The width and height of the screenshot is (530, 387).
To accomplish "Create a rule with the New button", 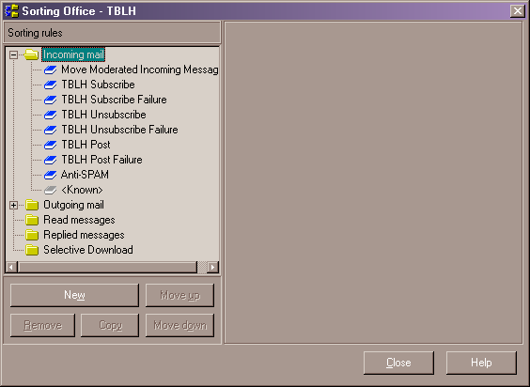I will tap(74, 295).
